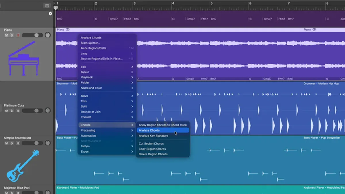
Task: Open the Tempo submenu
Action: click(x=107, y=146)
